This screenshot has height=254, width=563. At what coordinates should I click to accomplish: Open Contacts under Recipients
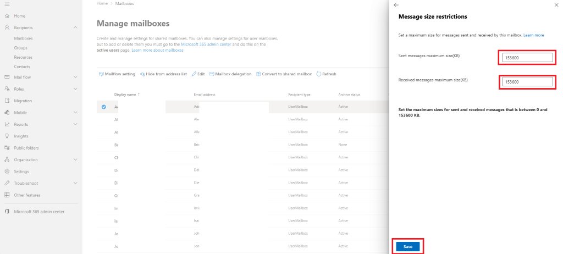coord(22,67)
